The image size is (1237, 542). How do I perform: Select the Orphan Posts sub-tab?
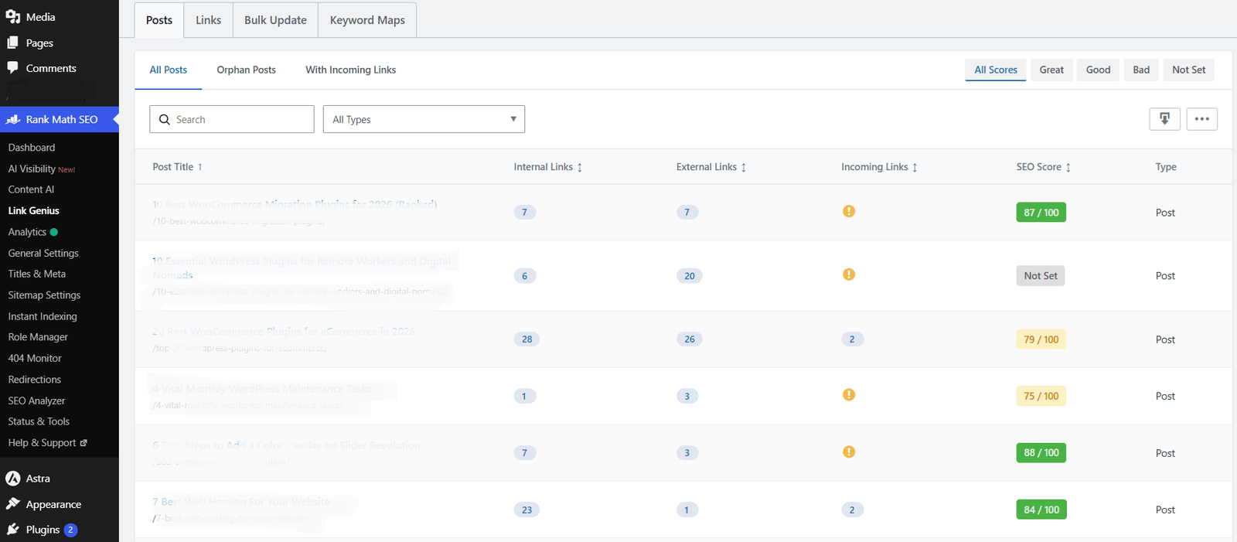pyautogui.click(x=246, y=70)
